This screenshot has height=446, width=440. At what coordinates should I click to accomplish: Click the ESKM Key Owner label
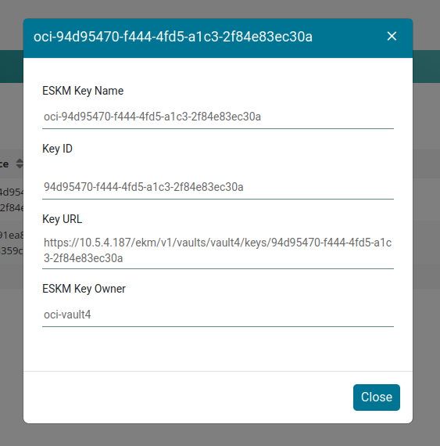click(84, 289)
